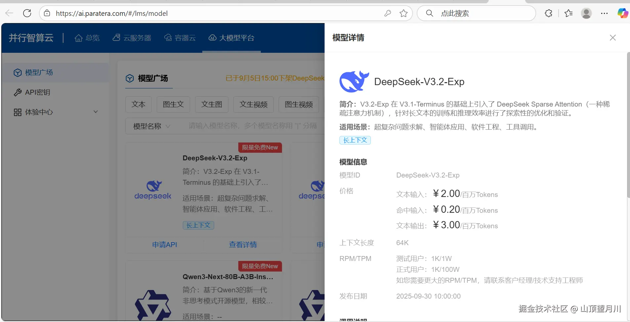Close the 模型详情 panel

[613, 38]
